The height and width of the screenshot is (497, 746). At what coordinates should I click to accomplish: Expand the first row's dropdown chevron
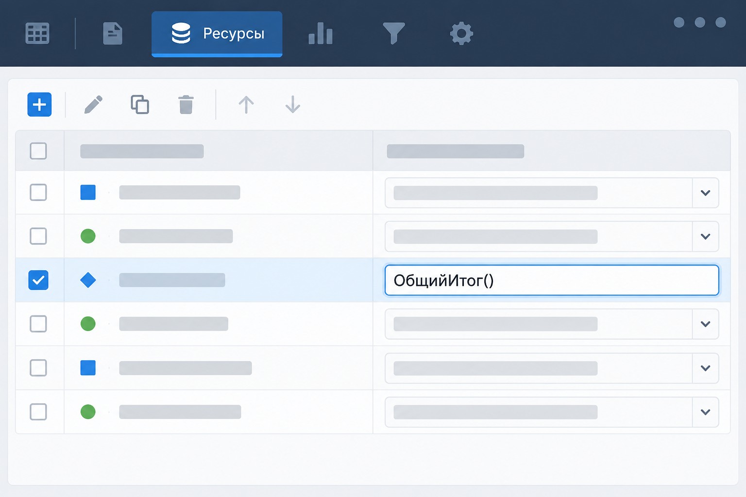tap(706, 193)
